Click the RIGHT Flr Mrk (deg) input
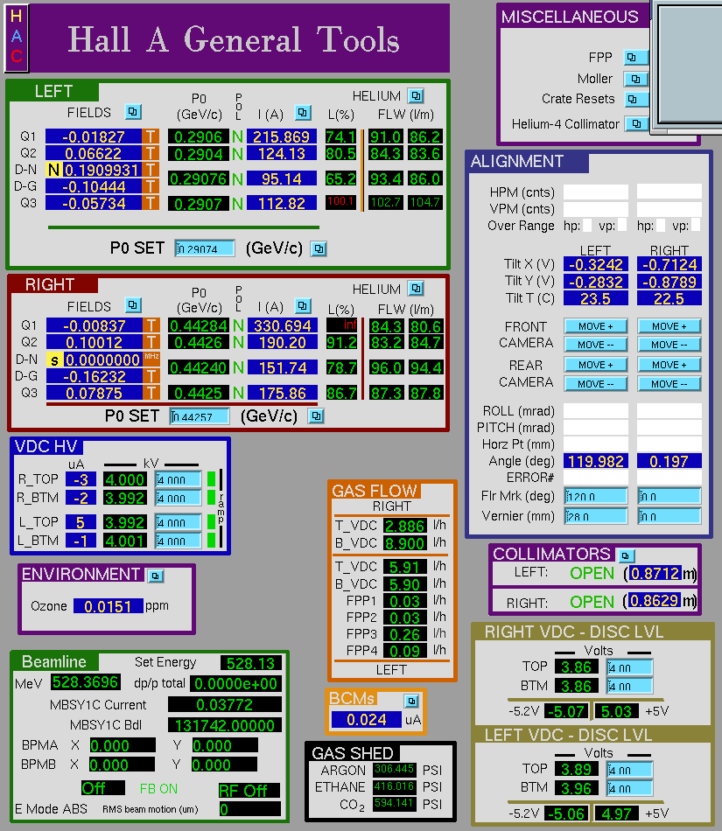The height and width of the screenshot is (831, 722). coord(669,496)
